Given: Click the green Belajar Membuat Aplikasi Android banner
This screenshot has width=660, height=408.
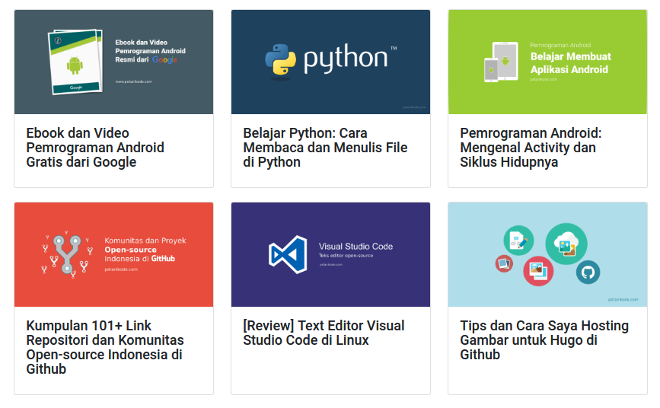Looking at the screenshot, I should point(547,62).
